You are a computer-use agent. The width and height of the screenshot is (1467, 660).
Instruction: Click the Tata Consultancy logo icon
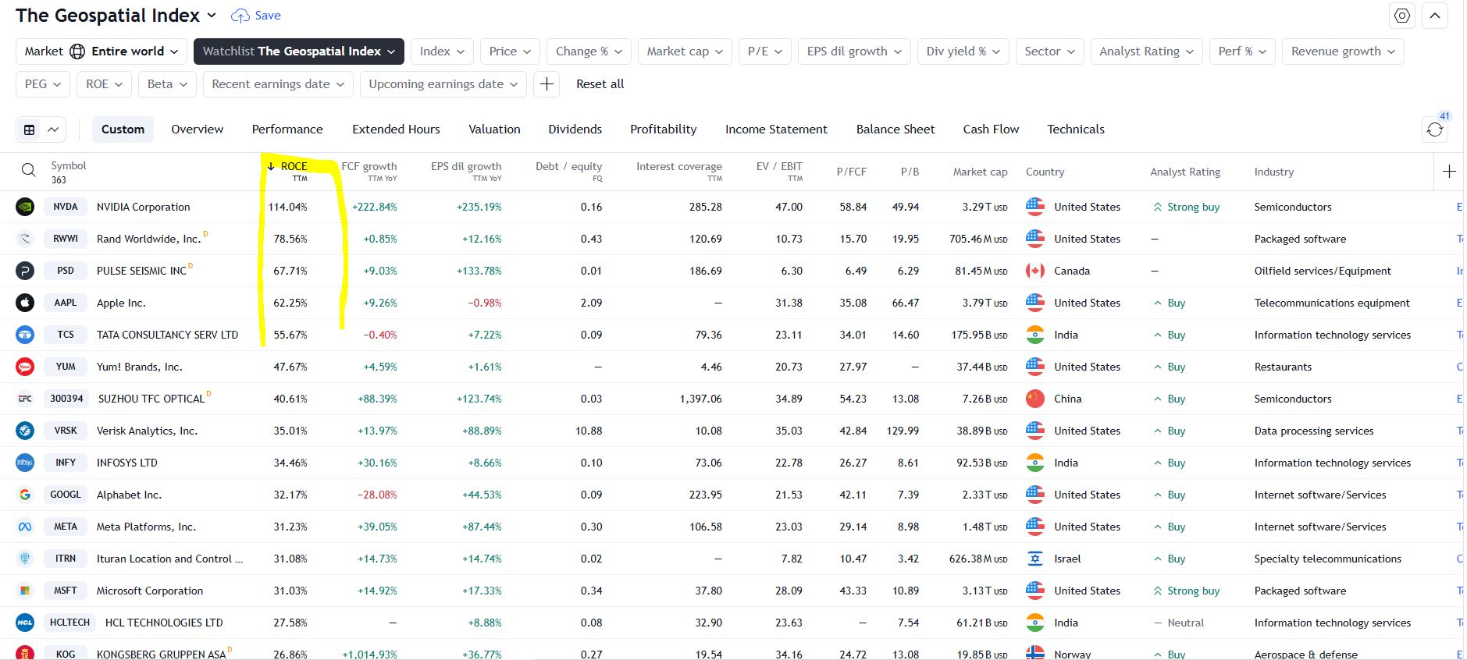coord(25,335)
